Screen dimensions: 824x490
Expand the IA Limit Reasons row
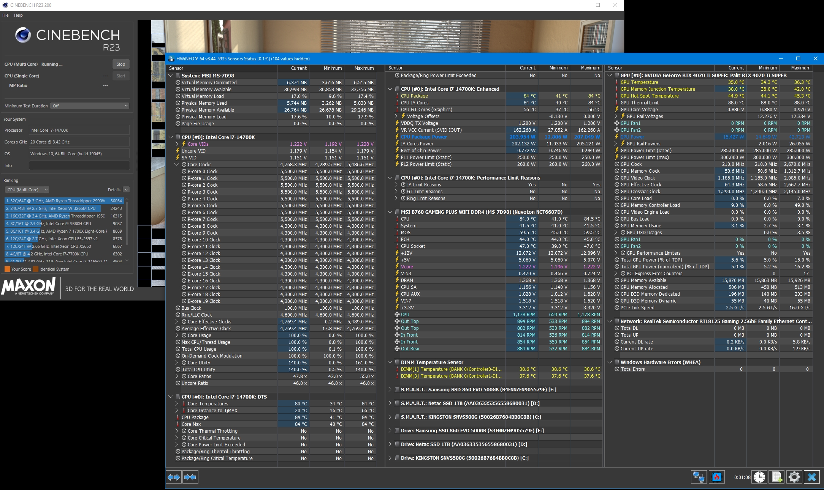tap(396, 185)
